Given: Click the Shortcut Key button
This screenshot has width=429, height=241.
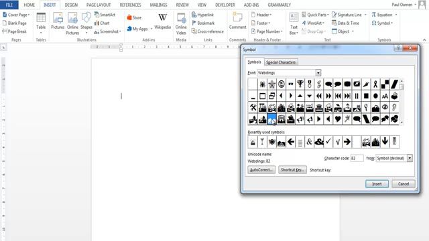Looking at the screenshot, I should pos(292,169).
